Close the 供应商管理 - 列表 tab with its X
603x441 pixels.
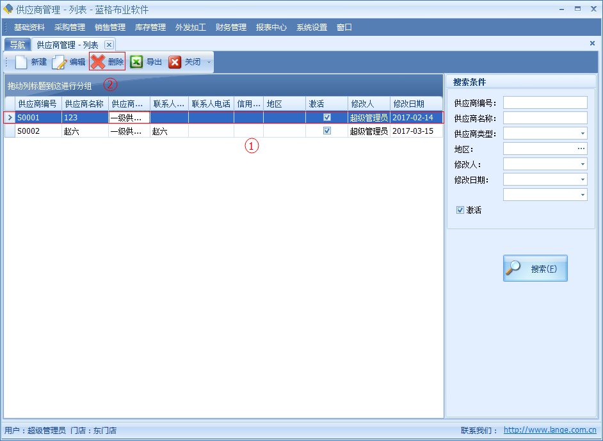[109, 45]
